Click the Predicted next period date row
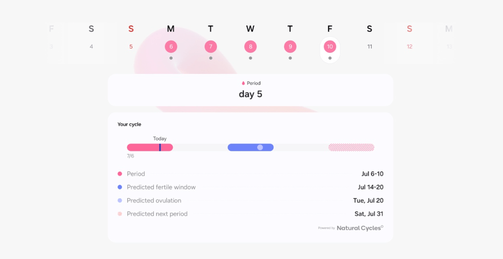The image size is (503, 259). [251, 214]
